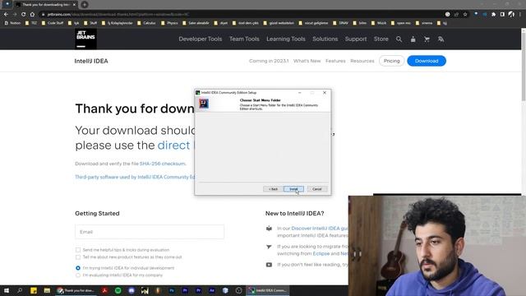Open Discover IntelliJ IDEA guide link
Screen dimensions: 526x296
point(320,229)
